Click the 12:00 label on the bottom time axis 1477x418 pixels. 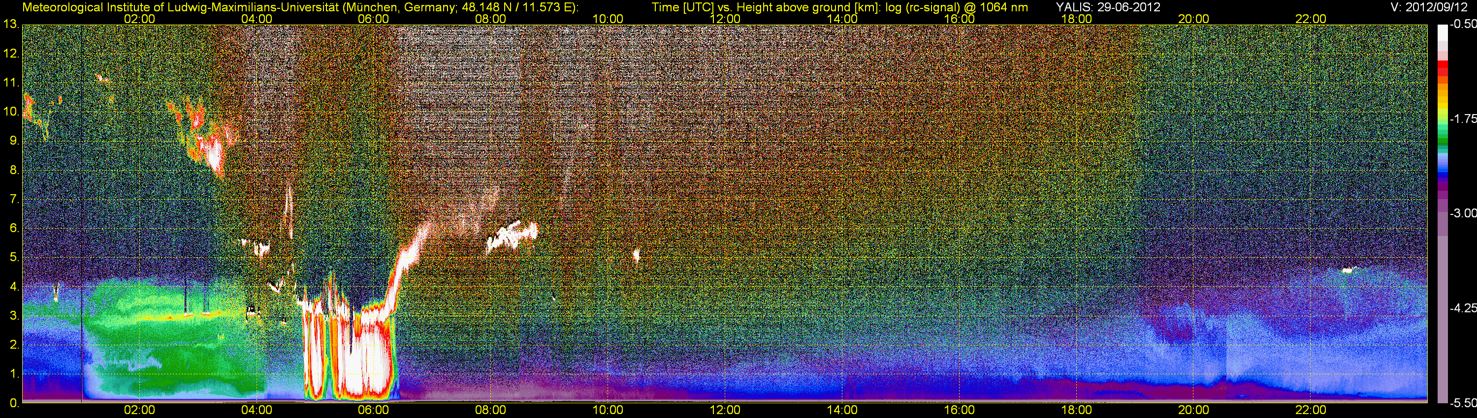[725, 410]
